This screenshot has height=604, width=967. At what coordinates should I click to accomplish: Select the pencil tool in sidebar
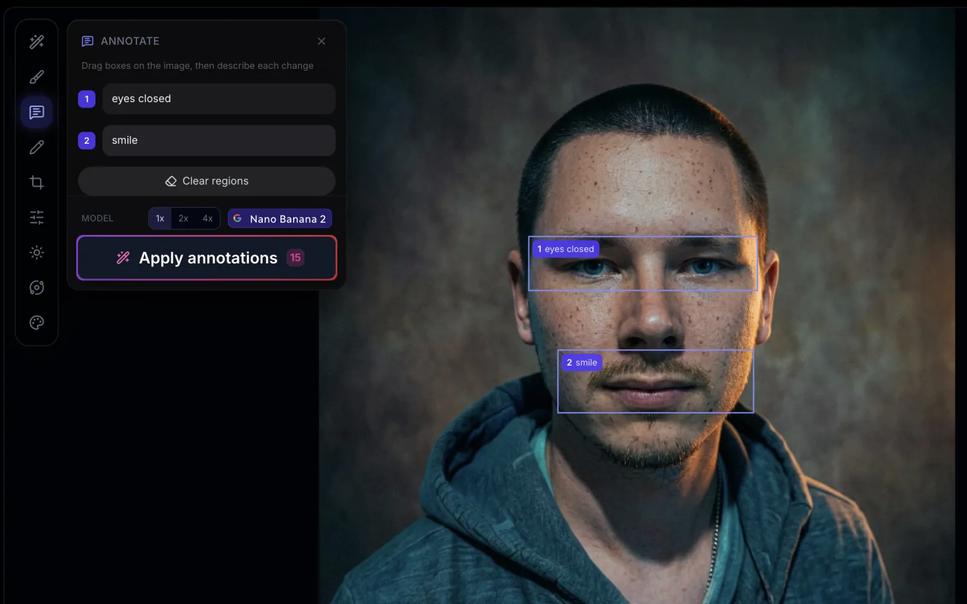point(37,147)
